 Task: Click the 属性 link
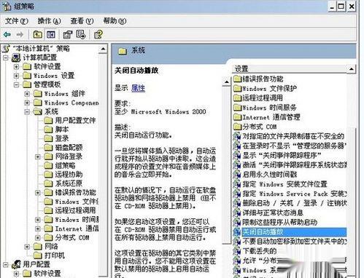click(138, 88)
